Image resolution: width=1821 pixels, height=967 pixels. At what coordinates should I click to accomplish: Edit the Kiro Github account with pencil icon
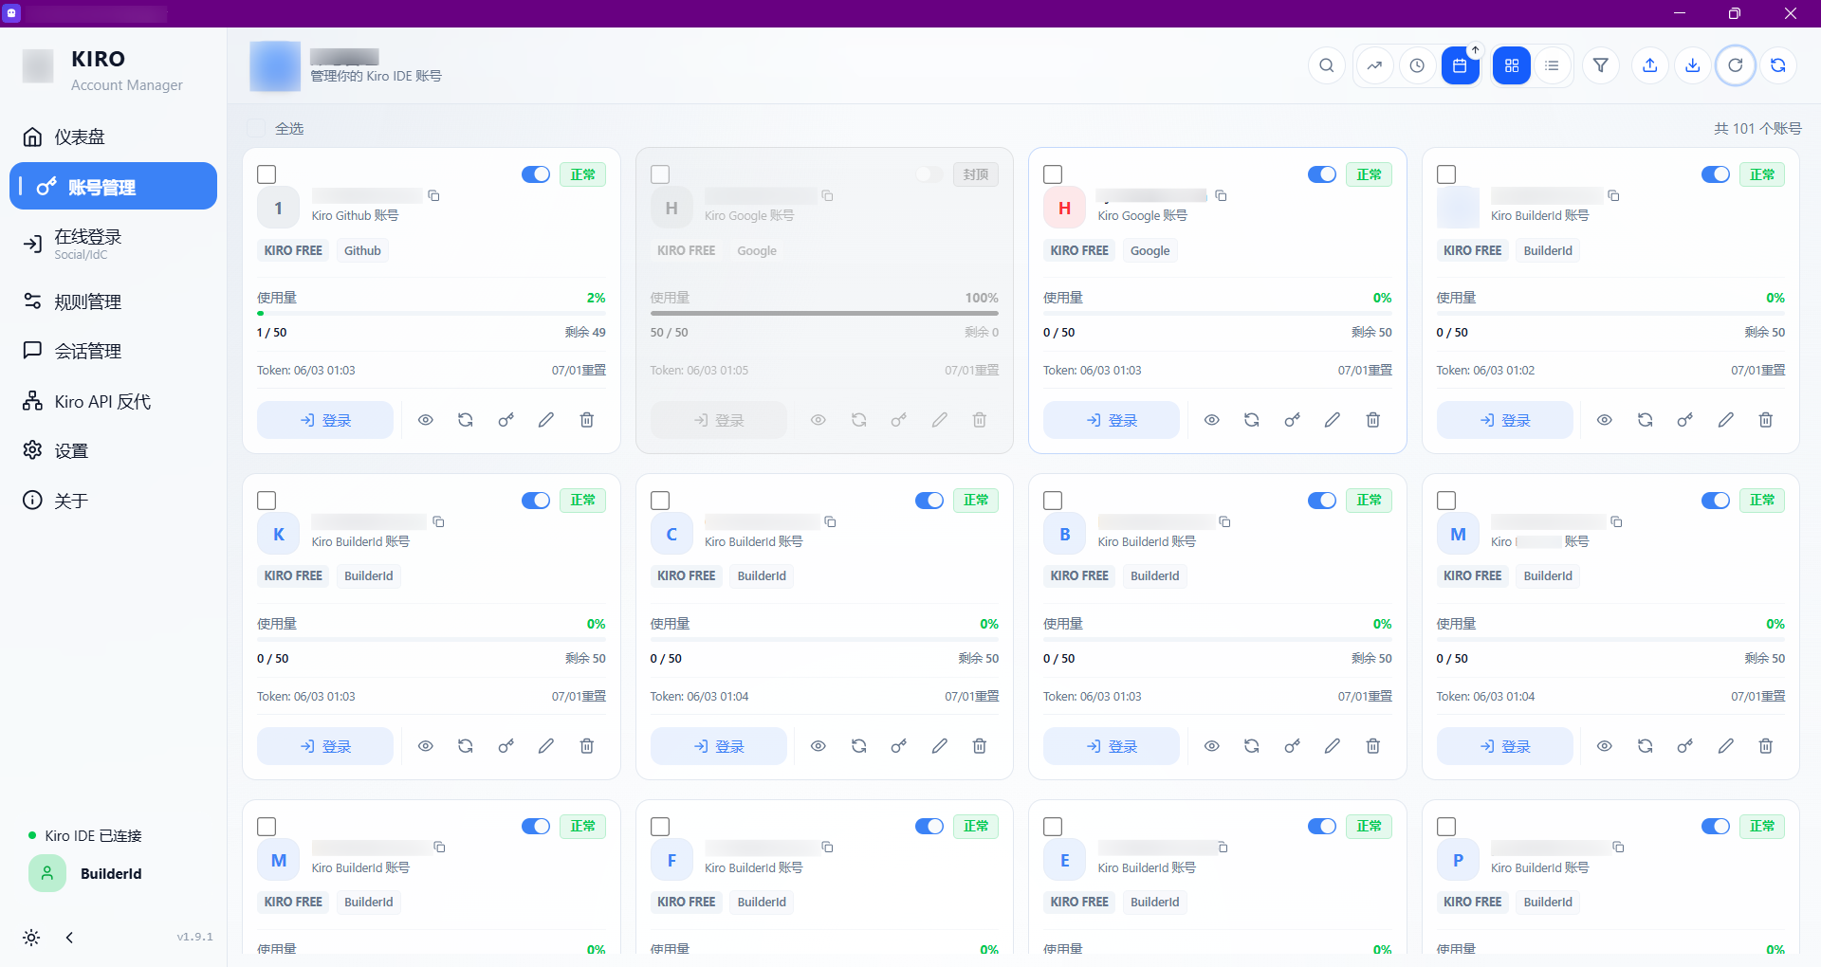[546, 420]
